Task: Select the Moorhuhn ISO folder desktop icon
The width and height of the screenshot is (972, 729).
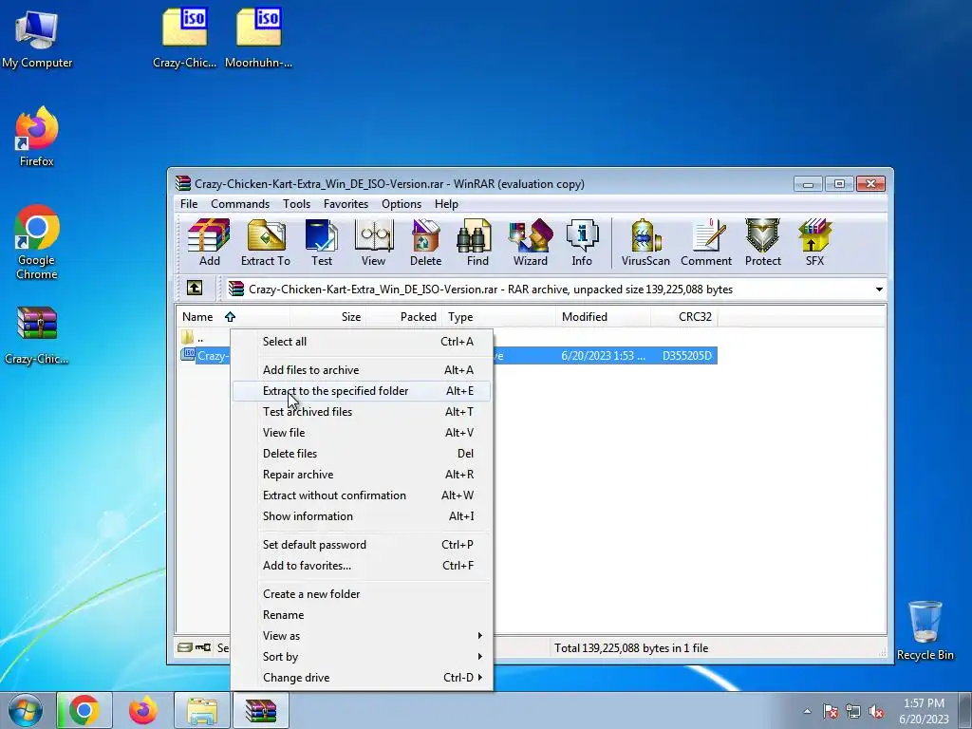Action: tap(258, 37)
